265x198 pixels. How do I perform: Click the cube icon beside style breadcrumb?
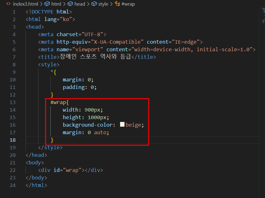(94, 4)
